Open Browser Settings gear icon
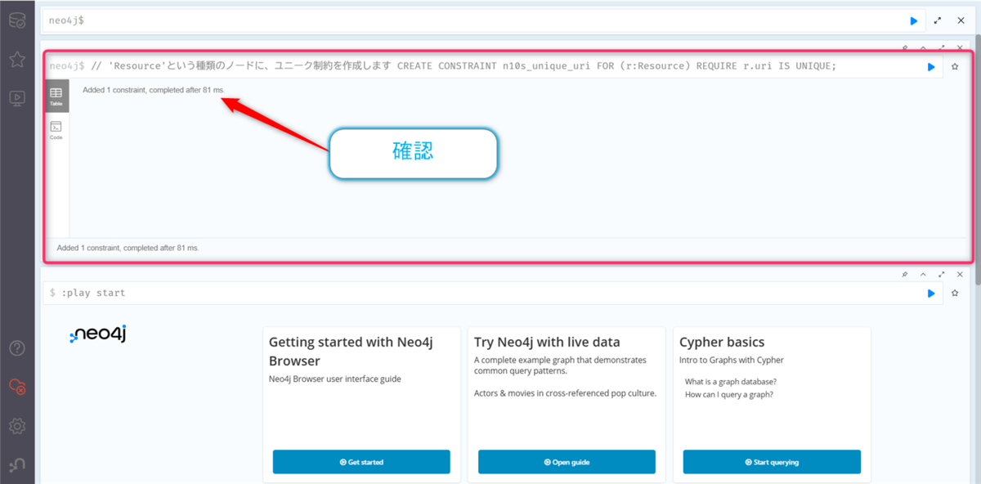 pyautogui.click(x=16, y=426)
